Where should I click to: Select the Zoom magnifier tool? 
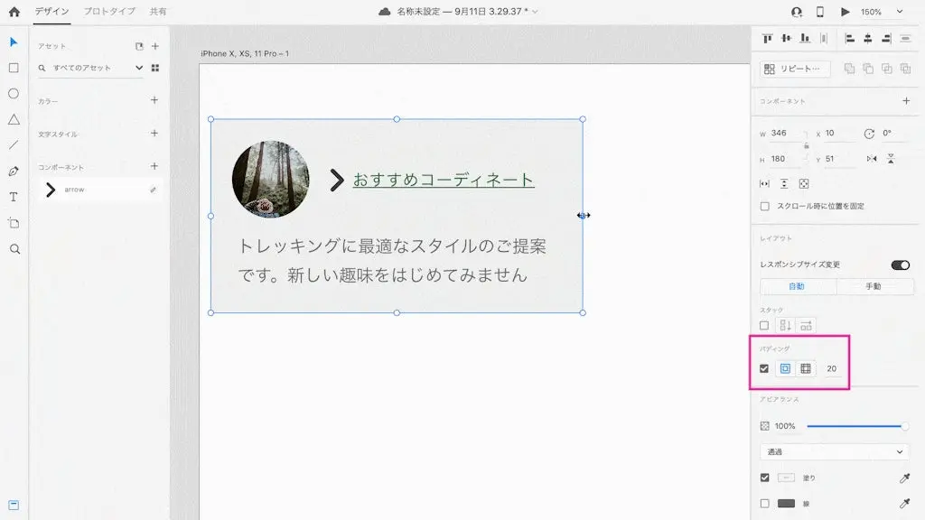pyautogui.click(x=14, y=248)
